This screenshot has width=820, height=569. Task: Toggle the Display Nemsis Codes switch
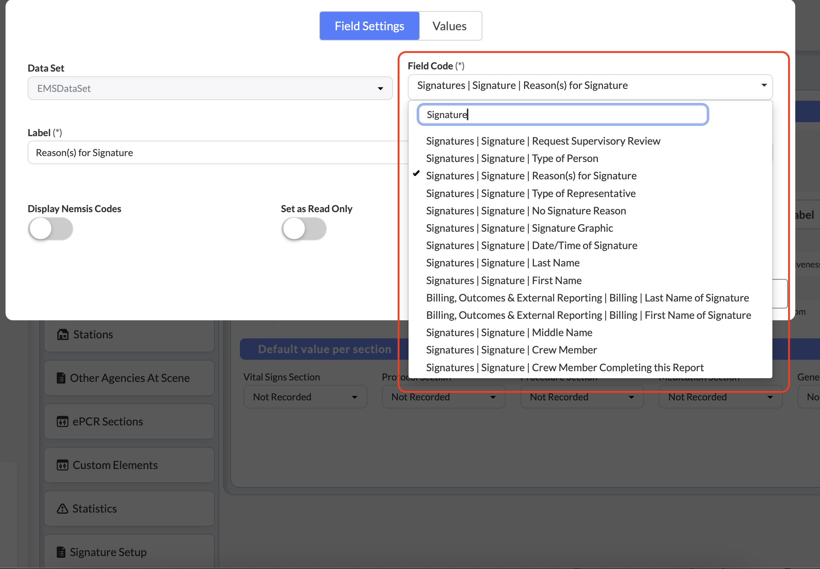(51, 229)
